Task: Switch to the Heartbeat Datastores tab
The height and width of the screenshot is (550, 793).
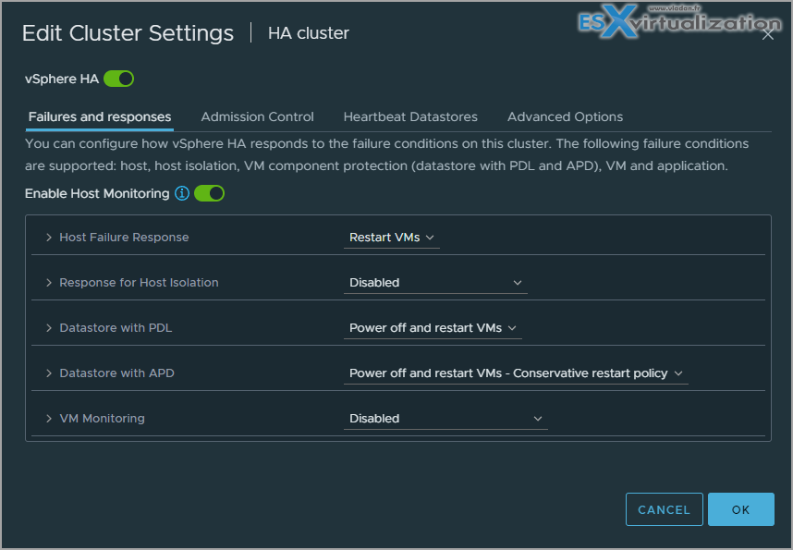Action: click(410, 117)
